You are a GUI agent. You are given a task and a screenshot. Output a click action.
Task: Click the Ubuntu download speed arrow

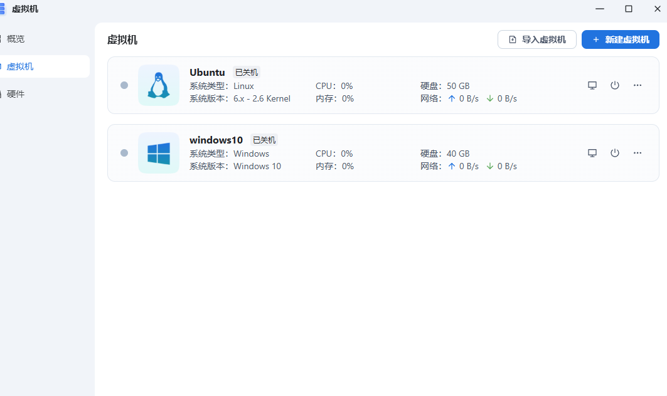490,98
